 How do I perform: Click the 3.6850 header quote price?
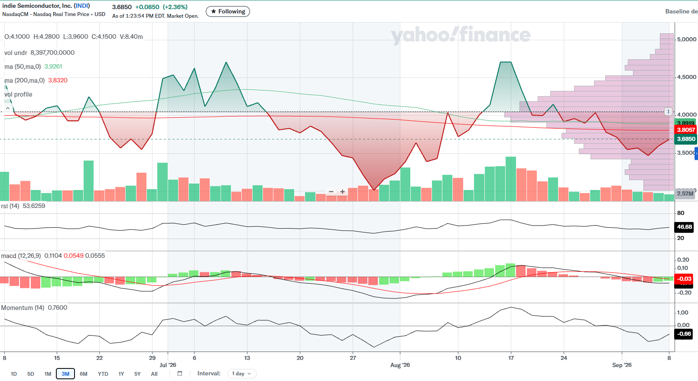pyautogui.click(x=122, y=7)
